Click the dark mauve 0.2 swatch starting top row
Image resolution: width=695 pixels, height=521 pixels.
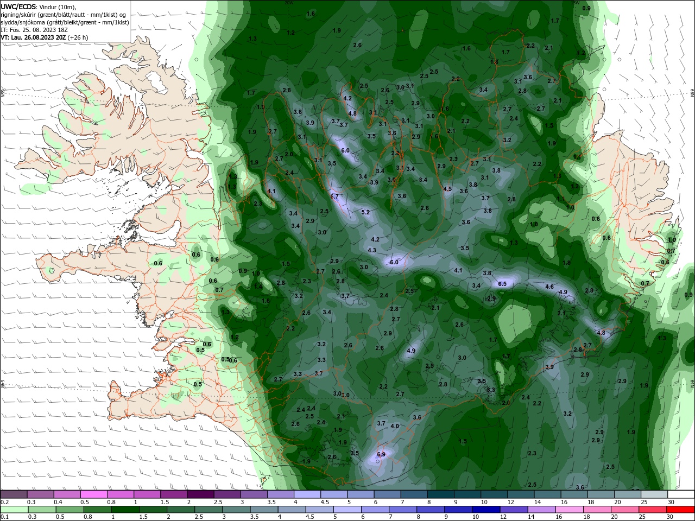[x=14, y=494]
